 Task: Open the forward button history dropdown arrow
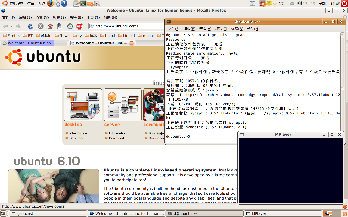(24, 26)
